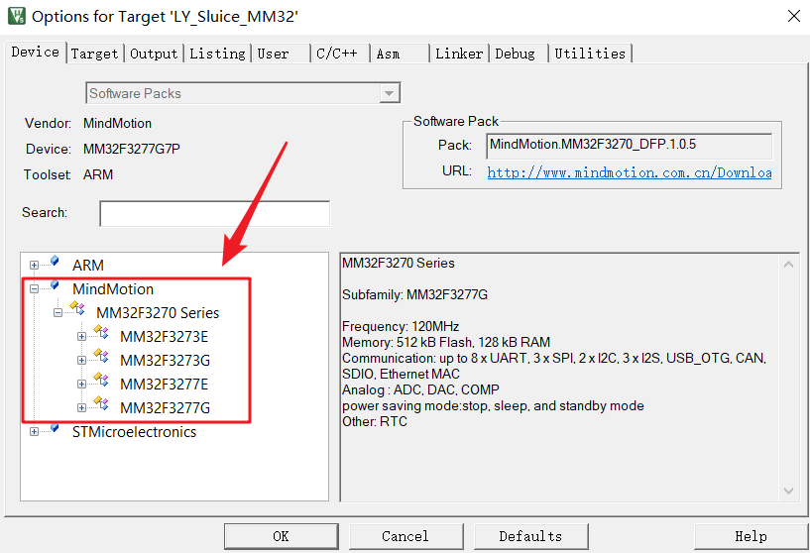Click the MM32F3270 Series family icon
This screenshot has width=810, height=553.
[x=77, y=308]
